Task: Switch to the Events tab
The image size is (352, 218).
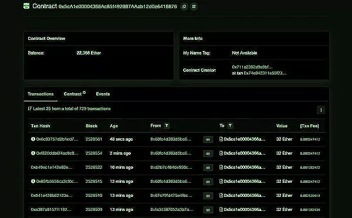Action: click(x=103, y=94)
